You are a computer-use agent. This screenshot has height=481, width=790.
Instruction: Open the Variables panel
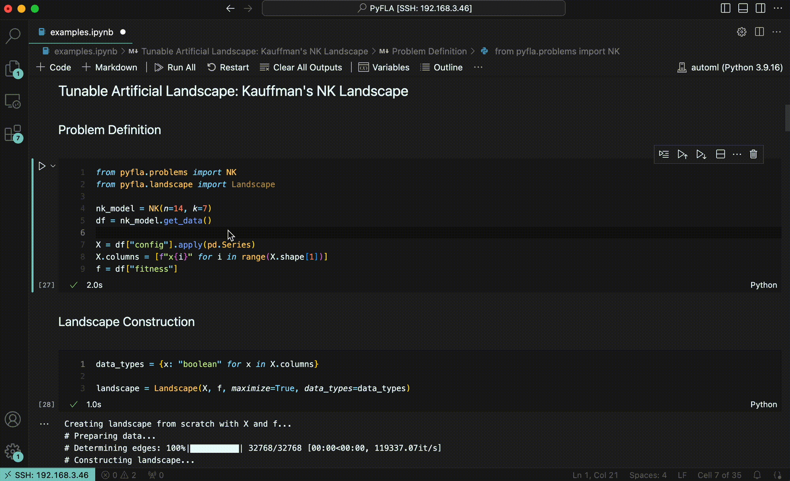[x=384, y=67]
